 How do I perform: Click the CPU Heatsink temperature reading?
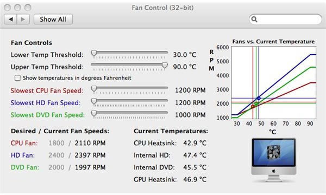click(x=195, y=143)
